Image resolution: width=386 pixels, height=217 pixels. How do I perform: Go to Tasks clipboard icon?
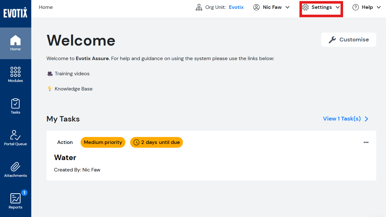pyautogui.click(x=15, y=103)
